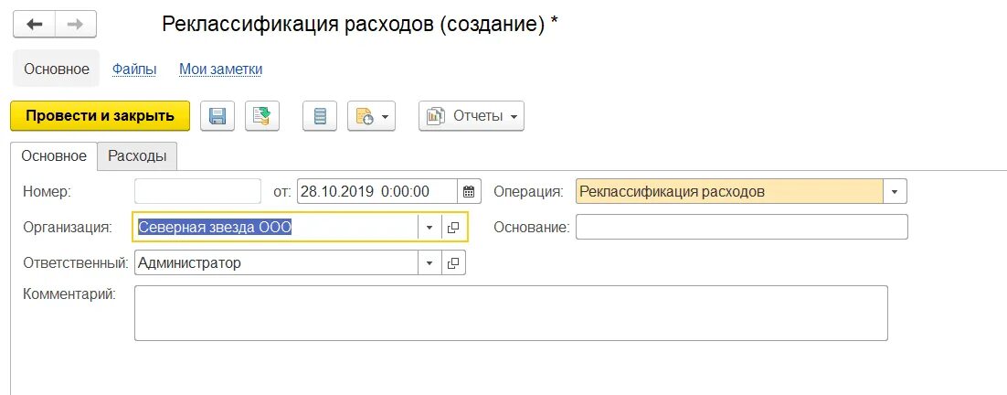Open the create-based-on document dropdown
The height and width of the screenshot is (395, 1007).
pyautogui.click(x=371, y=116)
